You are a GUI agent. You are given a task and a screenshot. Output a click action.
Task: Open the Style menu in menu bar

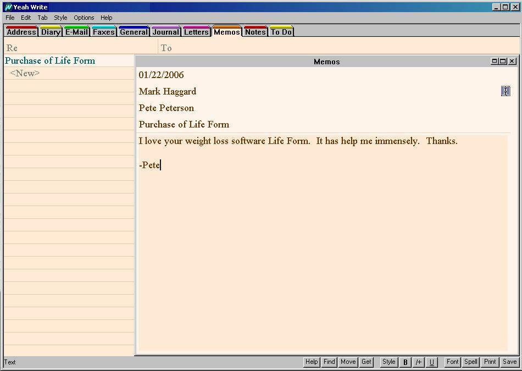coord(60,18)
